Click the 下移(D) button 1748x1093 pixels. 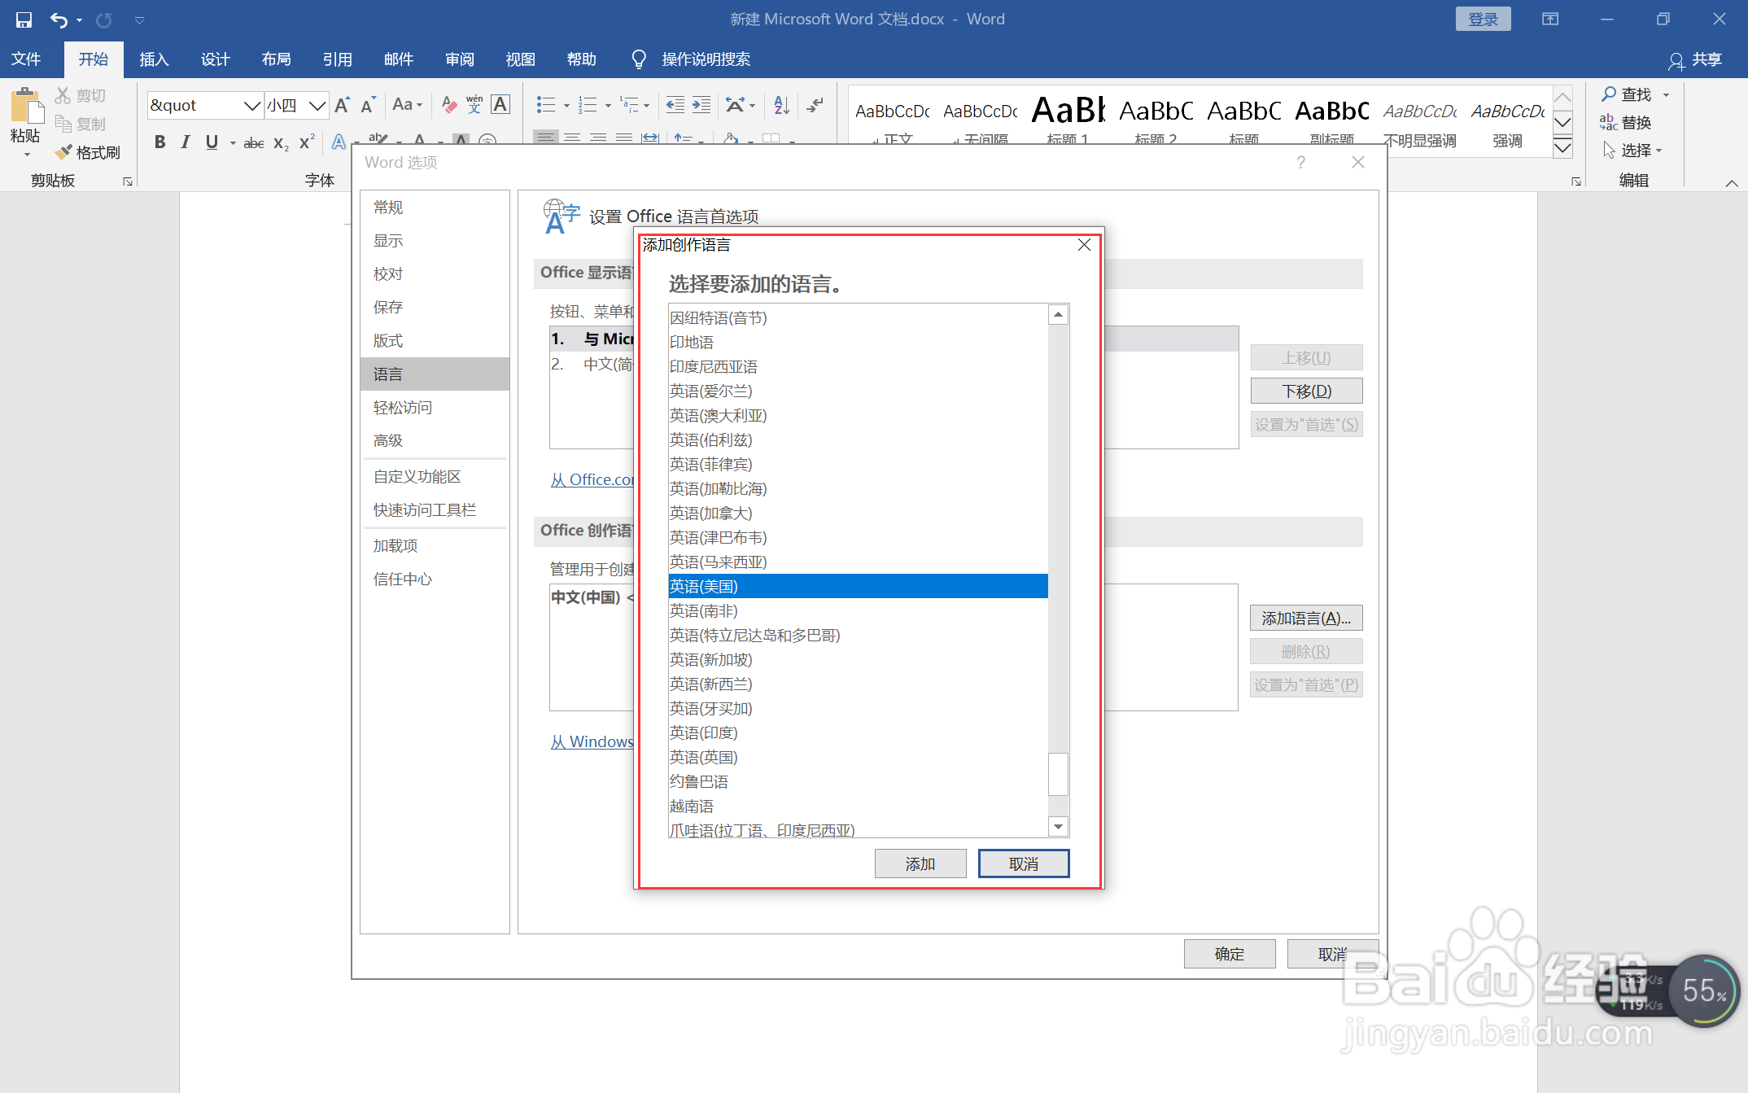click(x=1306, y=391)
